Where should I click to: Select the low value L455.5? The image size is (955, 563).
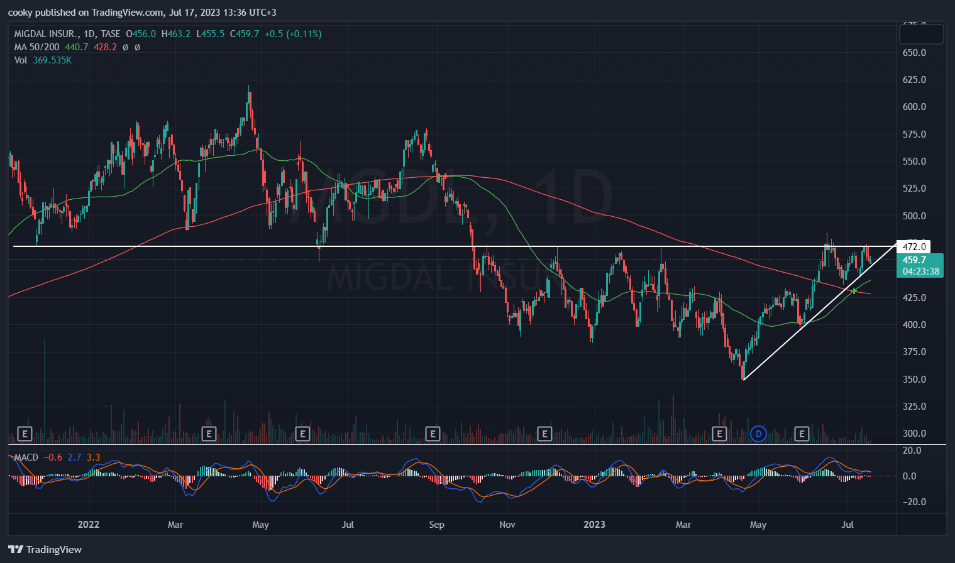pyautogui.click(x=211, y=34)
